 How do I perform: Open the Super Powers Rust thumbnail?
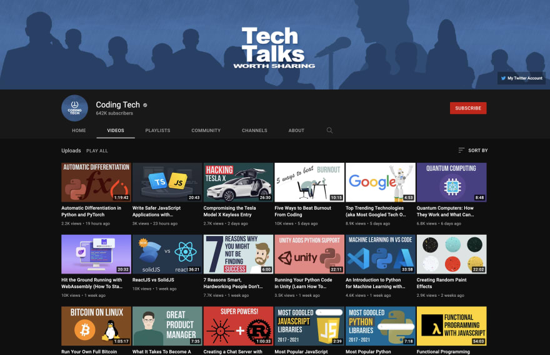pos(238,326)
